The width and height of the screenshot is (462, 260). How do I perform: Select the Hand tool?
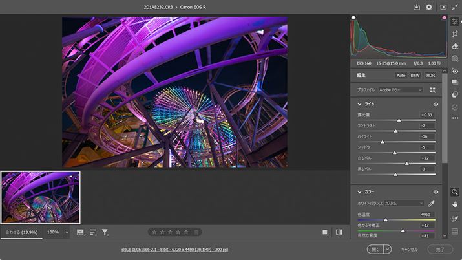(455, 204)
